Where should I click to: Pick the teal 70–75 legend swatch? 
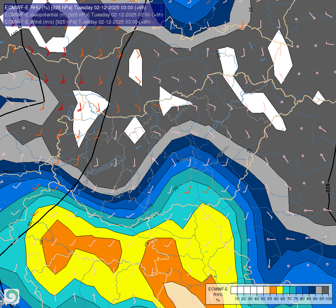293,290
